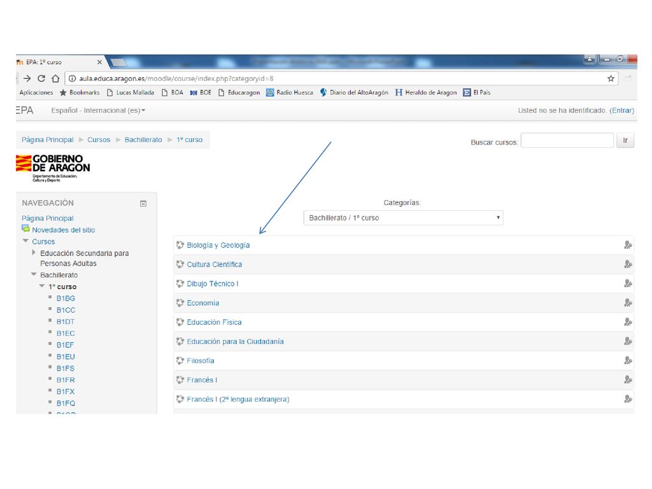Click the Novedades del sitio forum icon
The width and height of the screenshot is (652, 489).
[25, 229]
